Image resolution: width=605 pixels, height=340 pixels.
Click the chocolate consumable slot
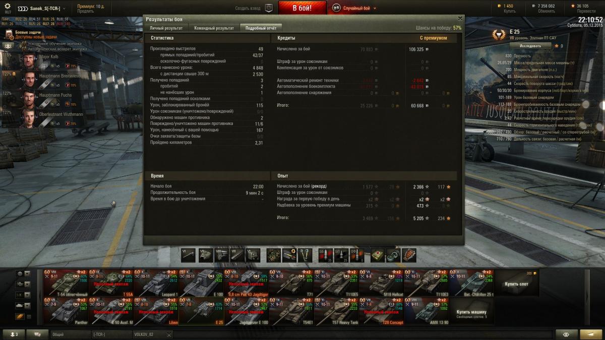409,255
